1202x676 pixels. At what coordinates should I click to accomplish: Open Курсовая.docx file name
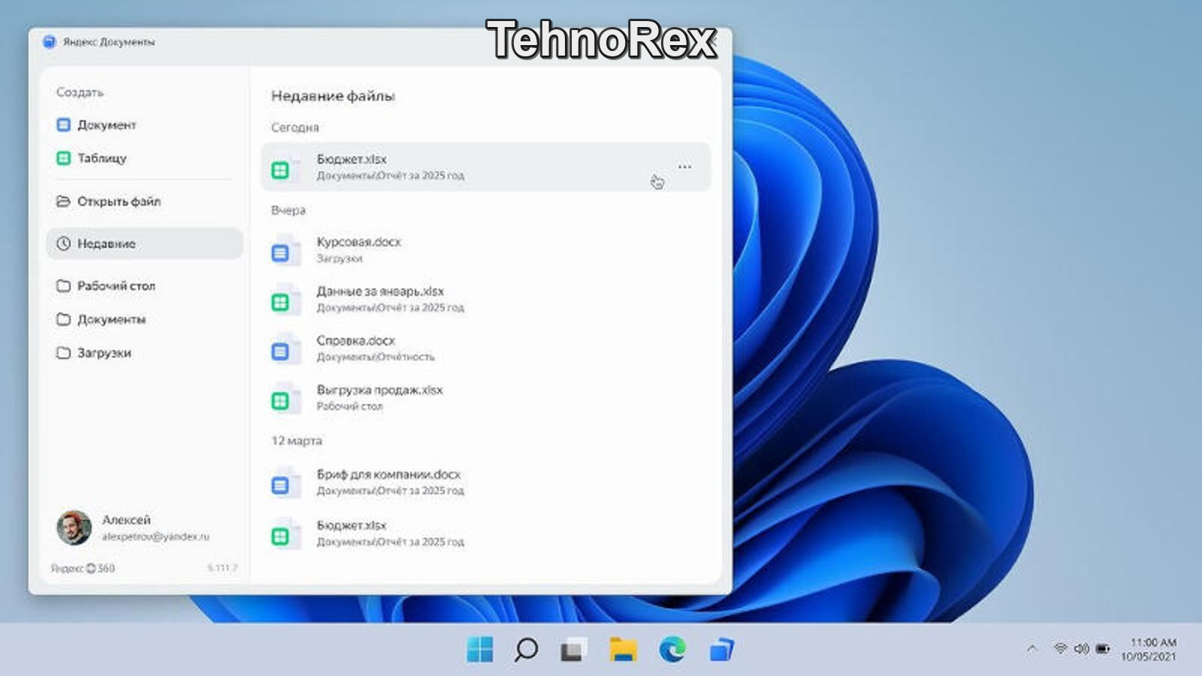point(358,242)
